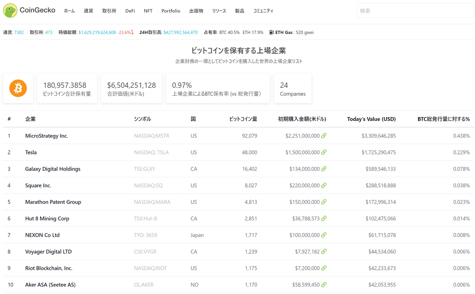Open the source link icon for Riot Blockchain's $7,200,000
475x294 pixels.
tap(324, 268)
